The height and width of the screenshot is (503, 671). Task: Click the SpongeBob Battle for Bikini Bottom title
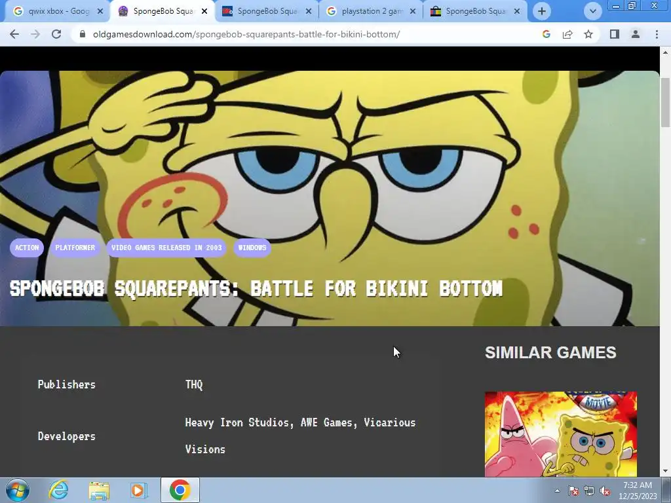[256, 288]
